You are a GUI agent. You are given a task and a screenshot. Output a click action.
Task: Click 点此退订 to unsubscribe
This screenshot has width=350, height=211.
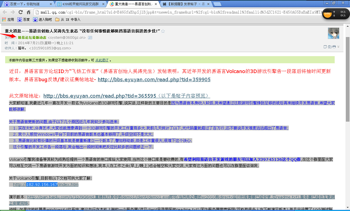[102, 60]
